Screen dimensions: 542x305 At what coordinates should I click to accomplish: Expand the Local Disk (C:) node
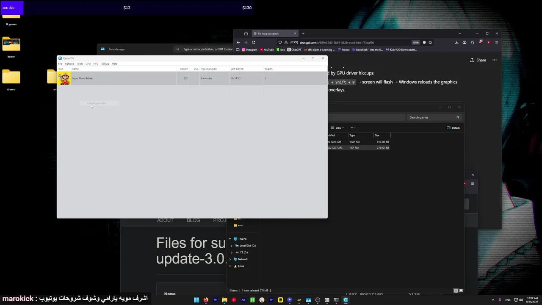click(232, 246)
